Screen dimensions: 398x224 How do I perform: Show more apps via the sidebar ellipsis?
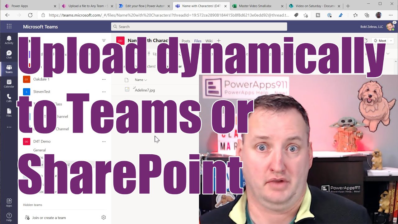pos(9,127)
